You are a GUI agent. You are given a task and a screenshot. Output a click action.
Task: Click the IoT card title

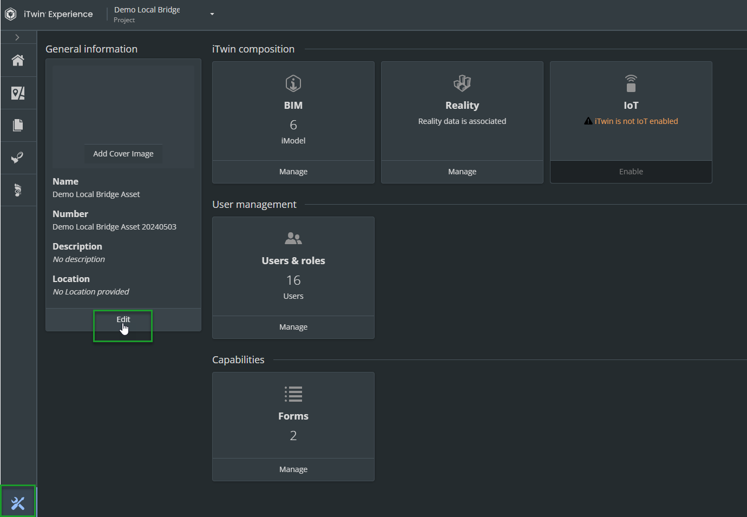pyautogui.click(x=631, y=106)
